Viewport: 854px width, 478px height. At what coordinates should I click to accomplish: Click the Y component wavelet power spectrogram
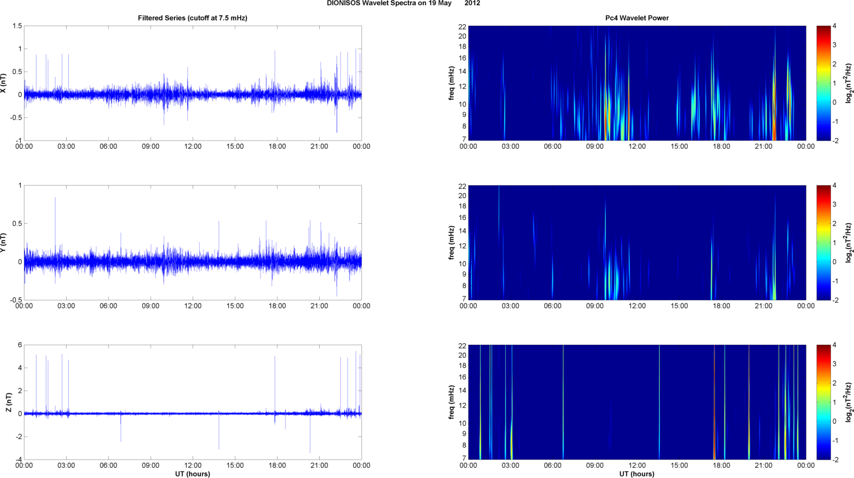tap(637, 243)
